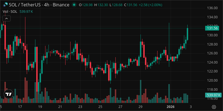Screen dimensions: 223x111
Task: Click the open value O128.98
Action: [x=86, y=5]
